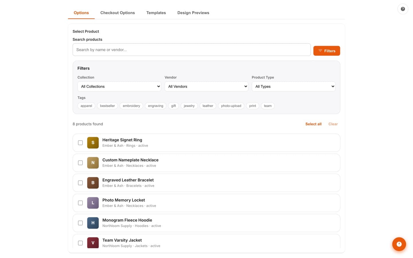413x258 pixels.
Task: Click the Heritage Signet Ring S thumbnail
Action: [93, 142]
